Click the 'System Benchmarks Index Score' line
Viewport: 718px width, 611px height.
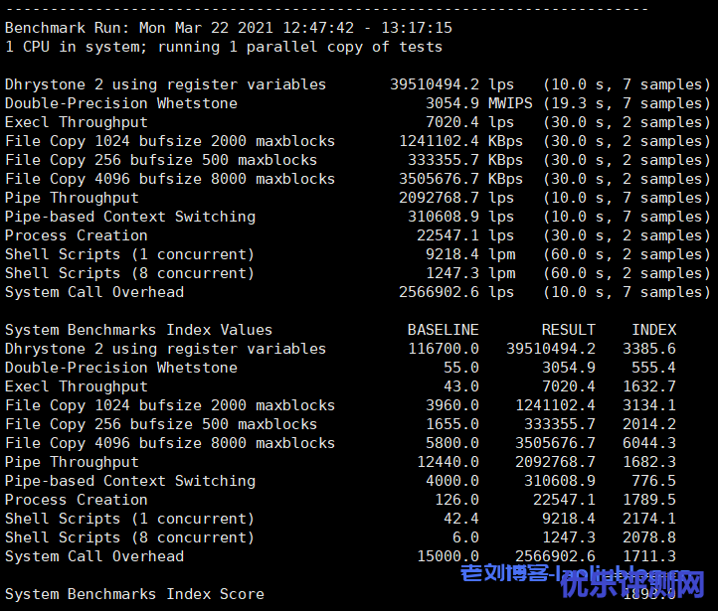[x=134, y=594]
